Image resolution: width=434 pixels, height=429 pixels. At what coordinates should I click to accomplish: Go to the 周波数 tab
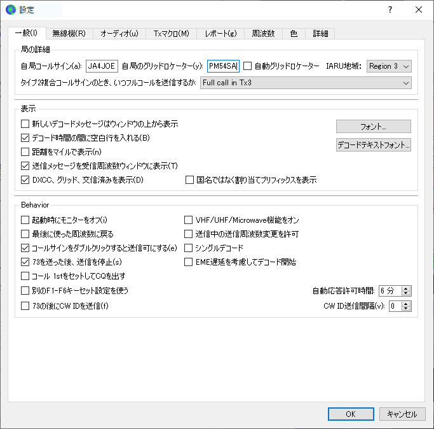(x=263, y=34)
